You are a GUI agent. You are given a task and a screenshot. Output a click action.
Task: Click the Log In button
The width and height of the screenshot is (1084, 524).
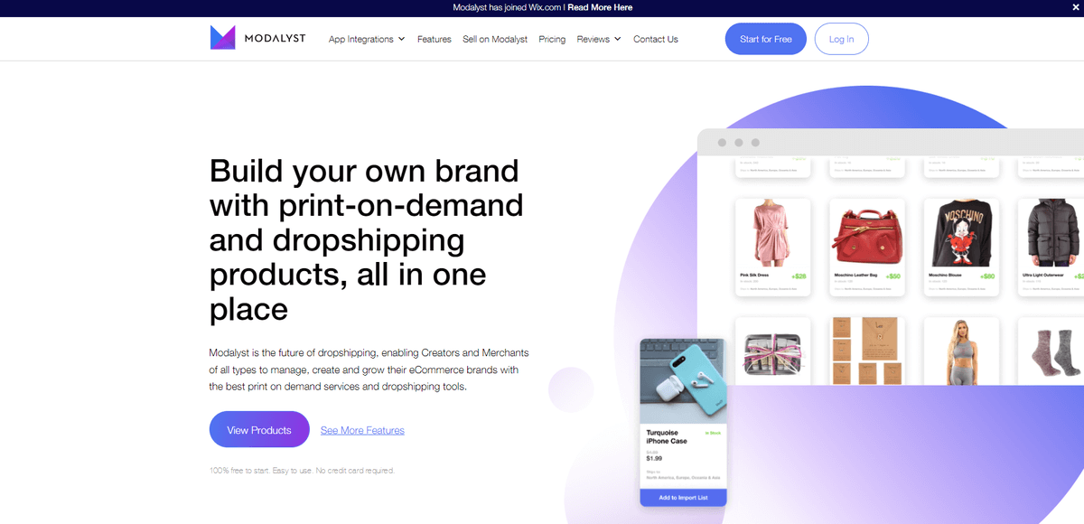(841, 39)
